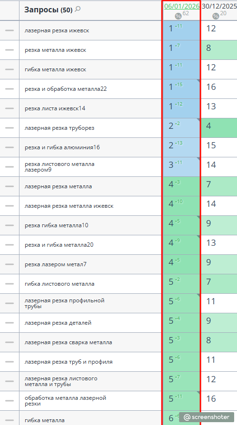Click percent icon under 30/12/2025 date
This screenshot has width=237, height=425.
click(x=216, y=16)
